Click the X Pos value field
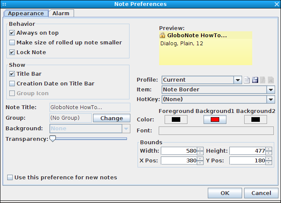This screenshot has width=281, height=203. [x=179, y=161]
